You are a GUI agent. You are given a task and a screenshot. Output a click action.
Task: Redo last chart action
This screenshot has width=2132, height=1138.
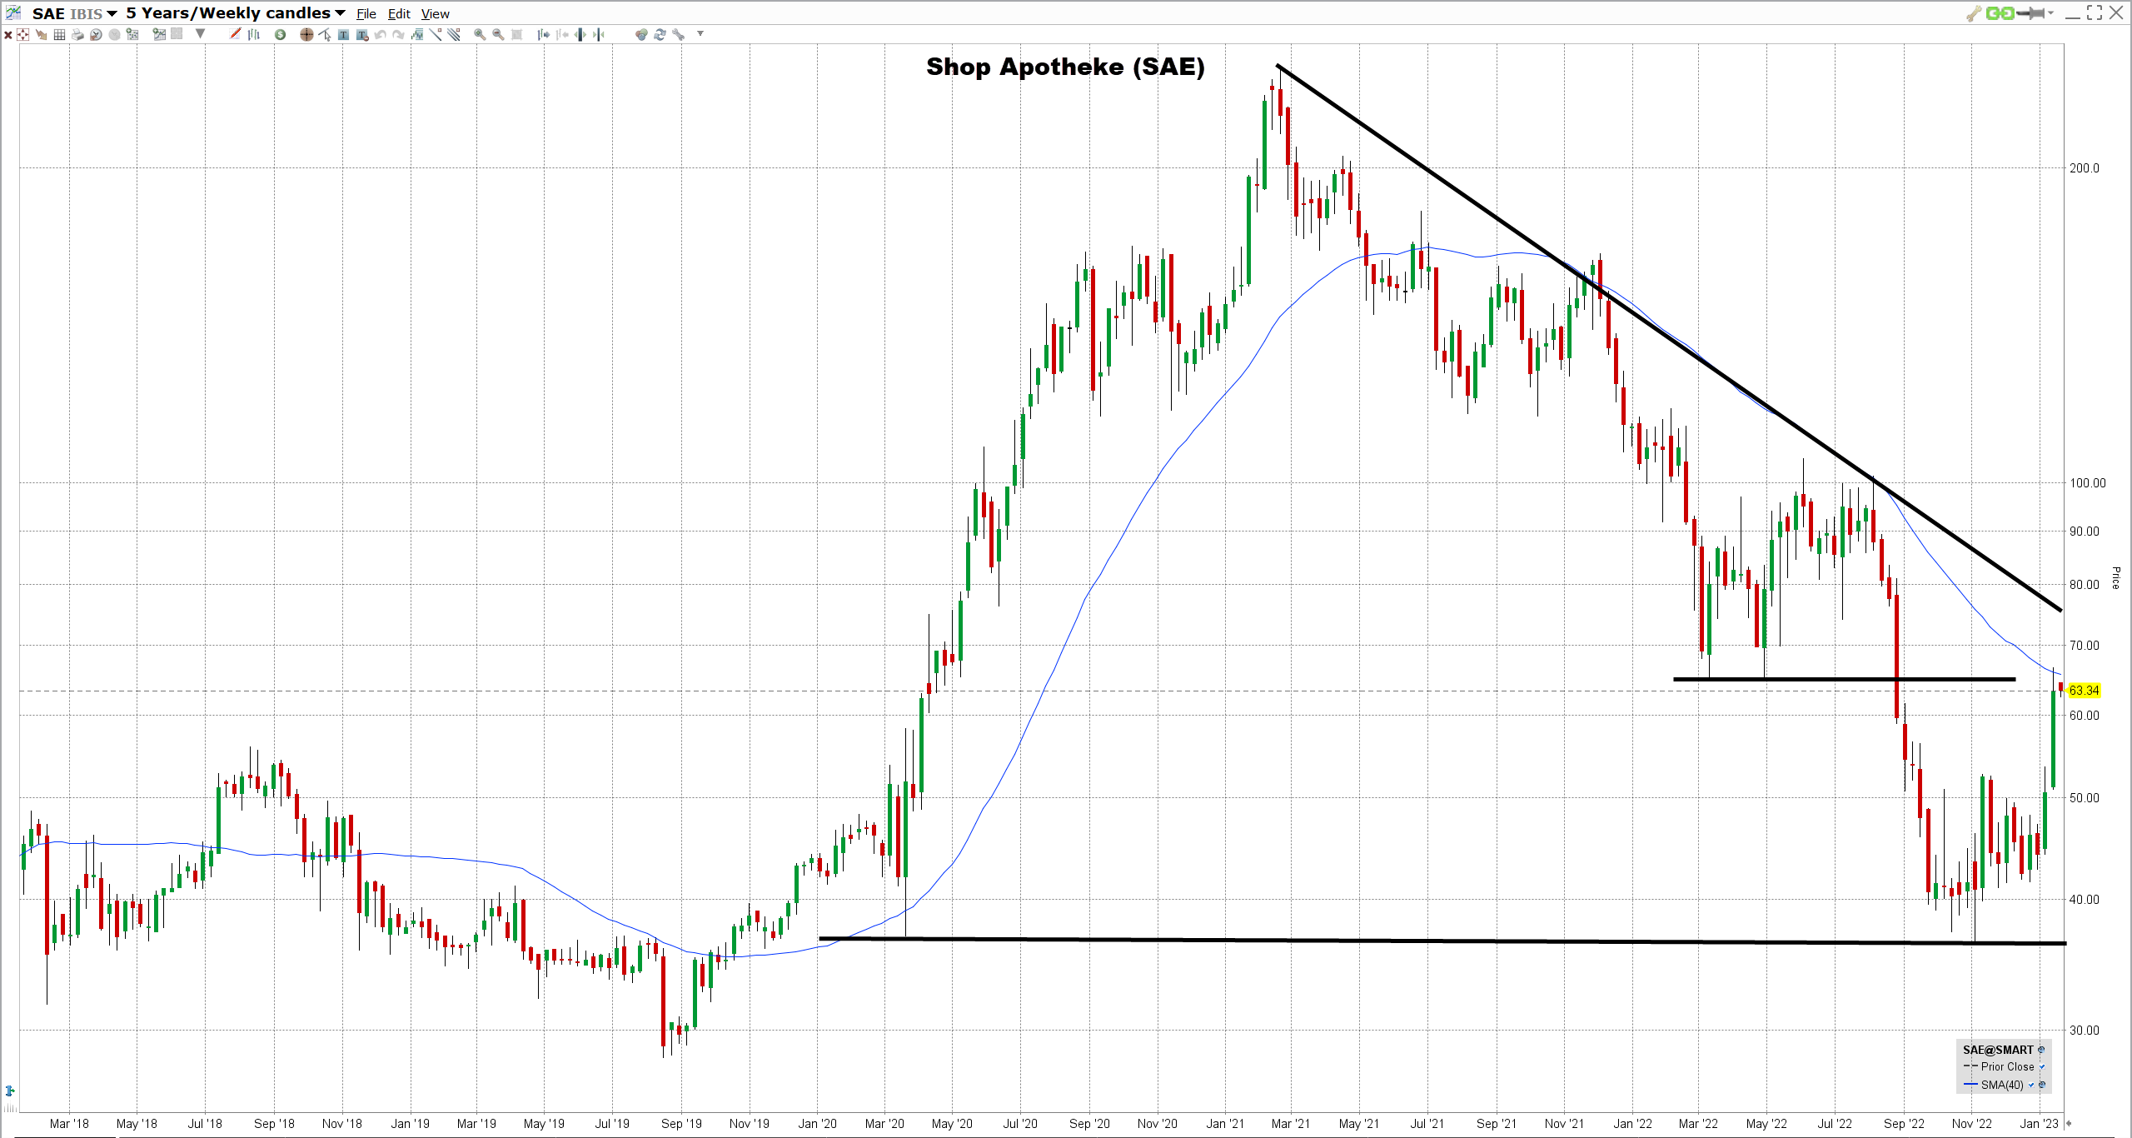(x=398, y=34)
